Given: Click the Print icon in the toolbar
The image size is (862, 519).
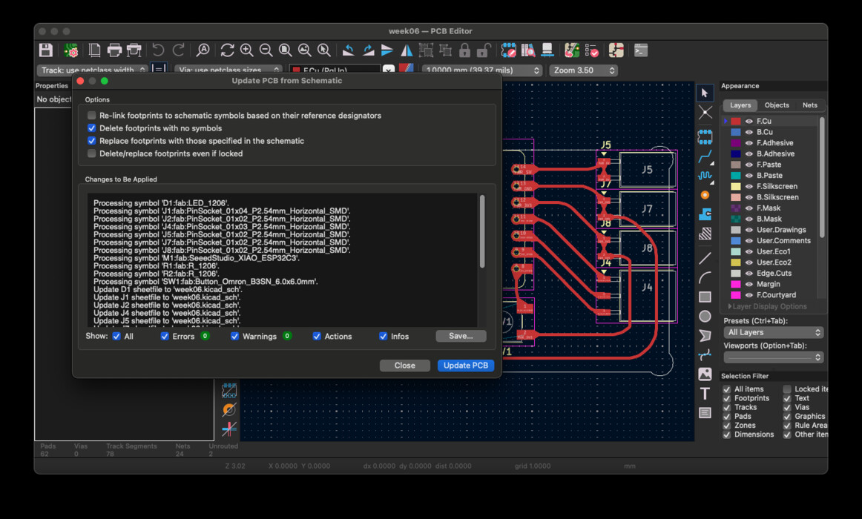Looking at the screenshot, I should (x=114, y=50).
